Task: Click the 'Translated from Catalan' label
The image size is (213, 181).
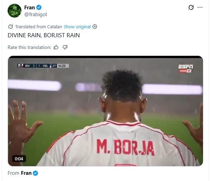Action: coord(38,27)
